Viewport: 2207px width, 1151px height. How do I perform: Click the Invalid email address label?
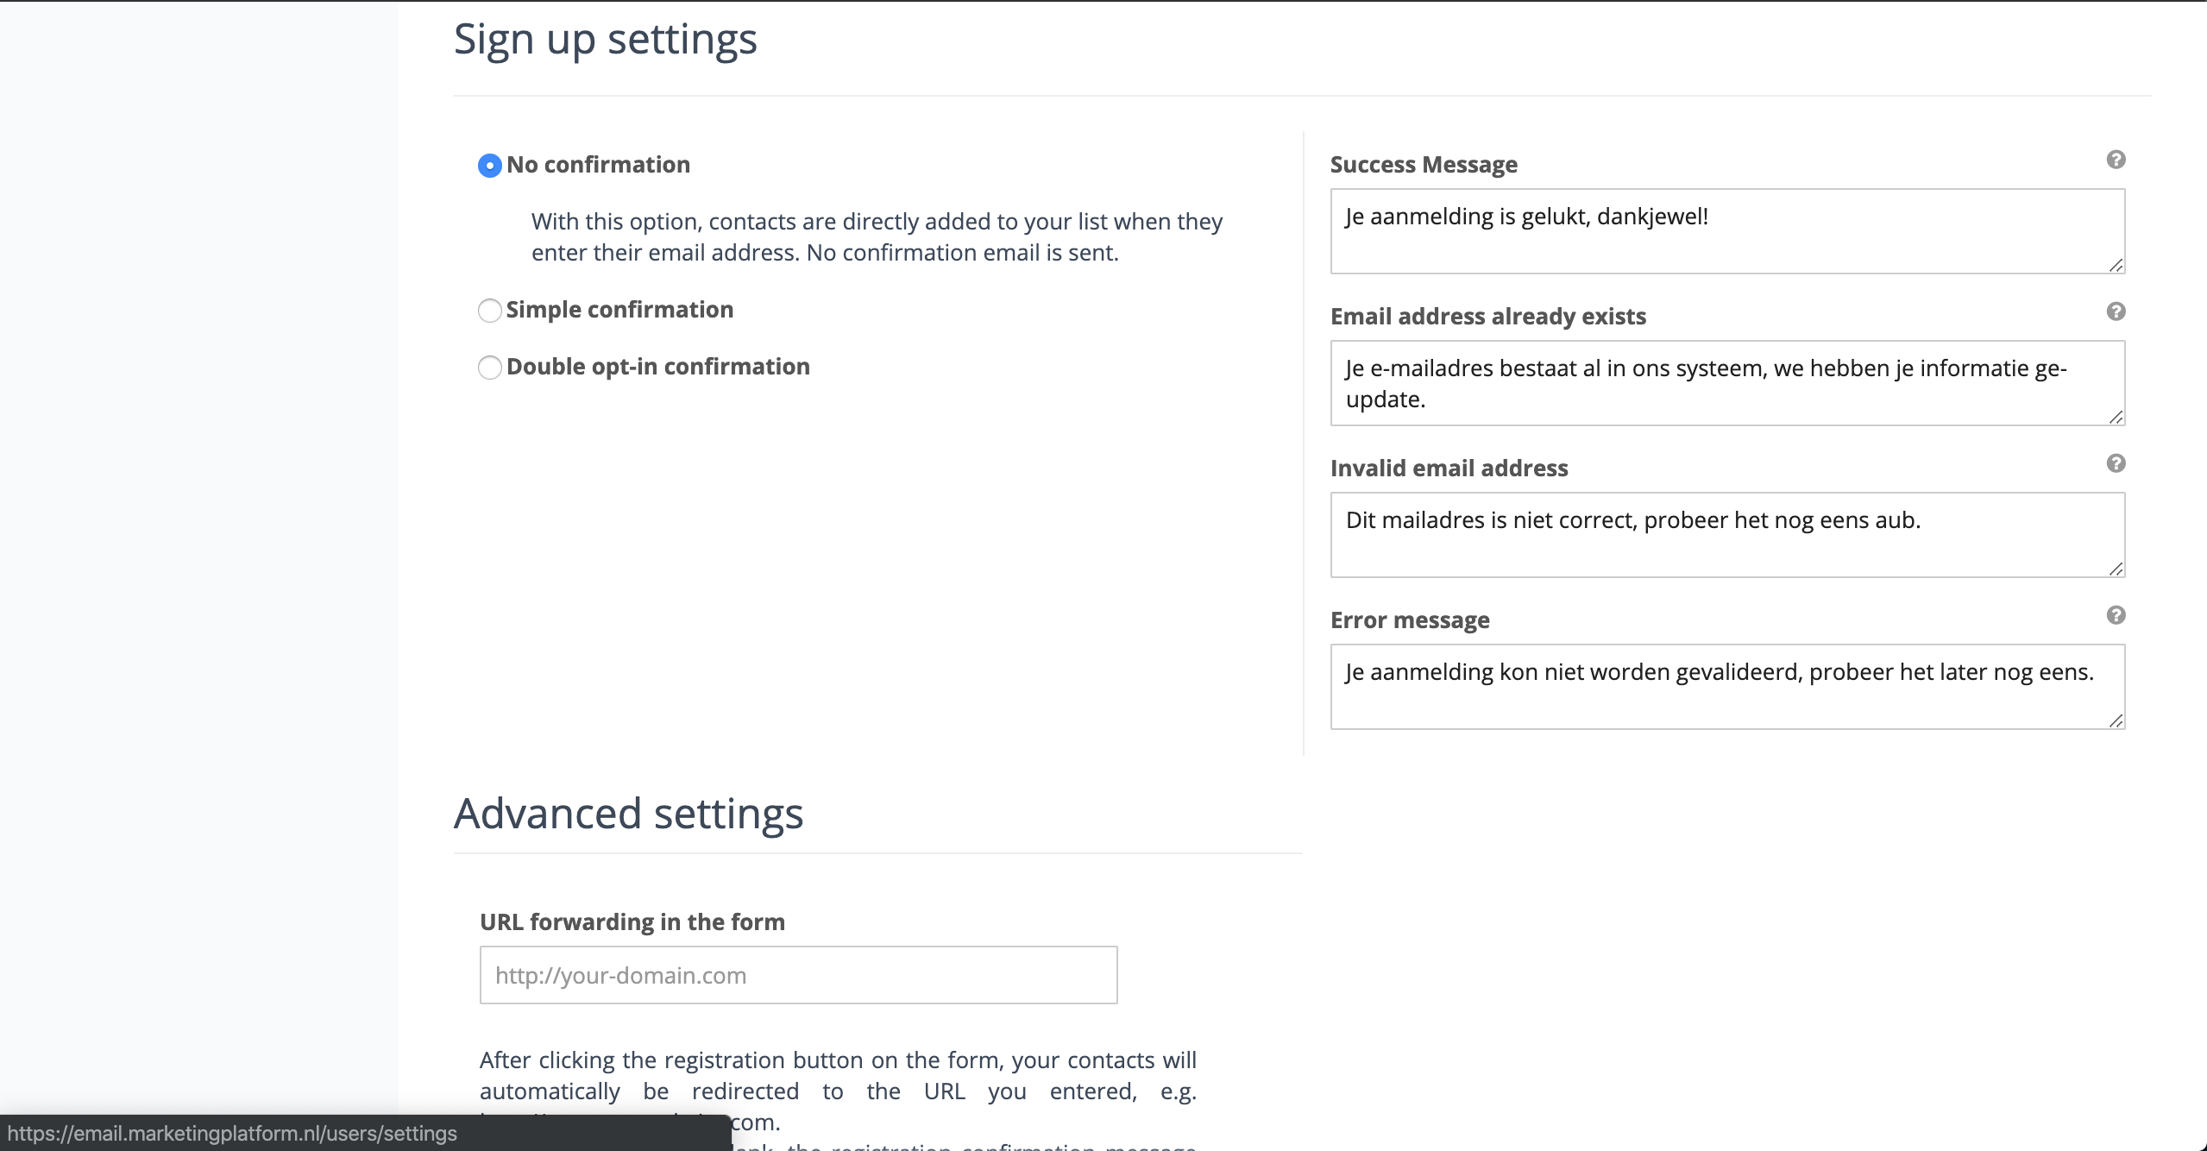pyautogui.click(x=1449, y=468)
